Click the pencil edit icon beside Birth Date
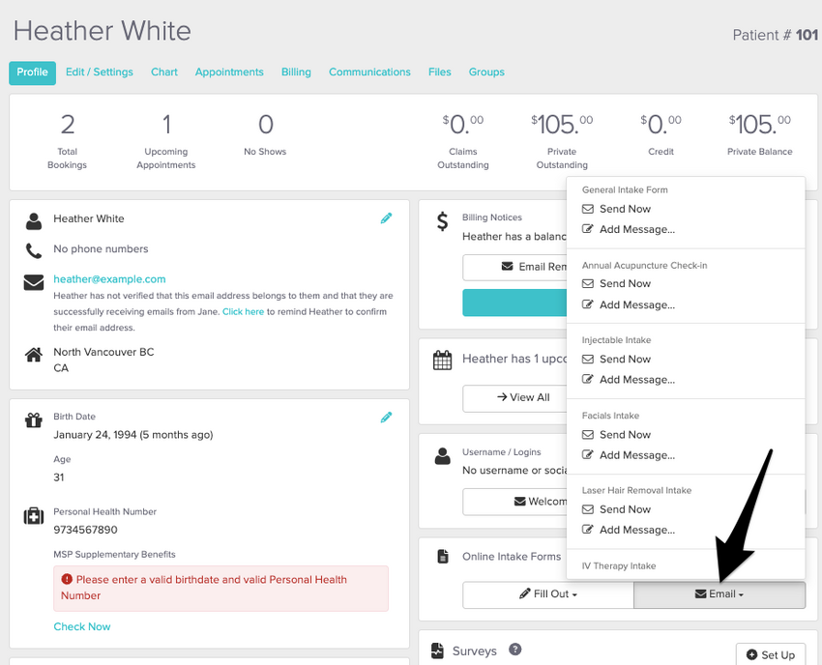Viewport: 822px width, 665px height. click(387, 418)
